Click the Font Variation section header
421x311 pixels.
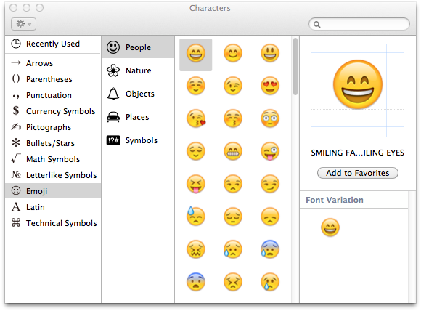pos(335,200)
